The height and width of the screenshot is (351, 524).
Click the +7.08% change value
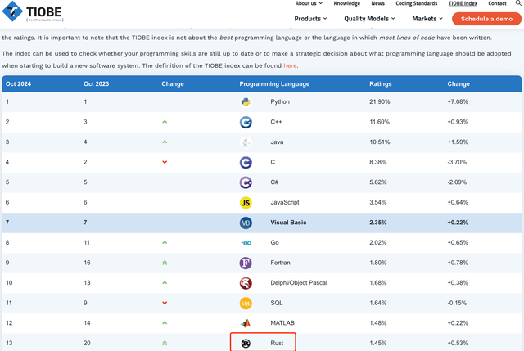coord(458,101)
